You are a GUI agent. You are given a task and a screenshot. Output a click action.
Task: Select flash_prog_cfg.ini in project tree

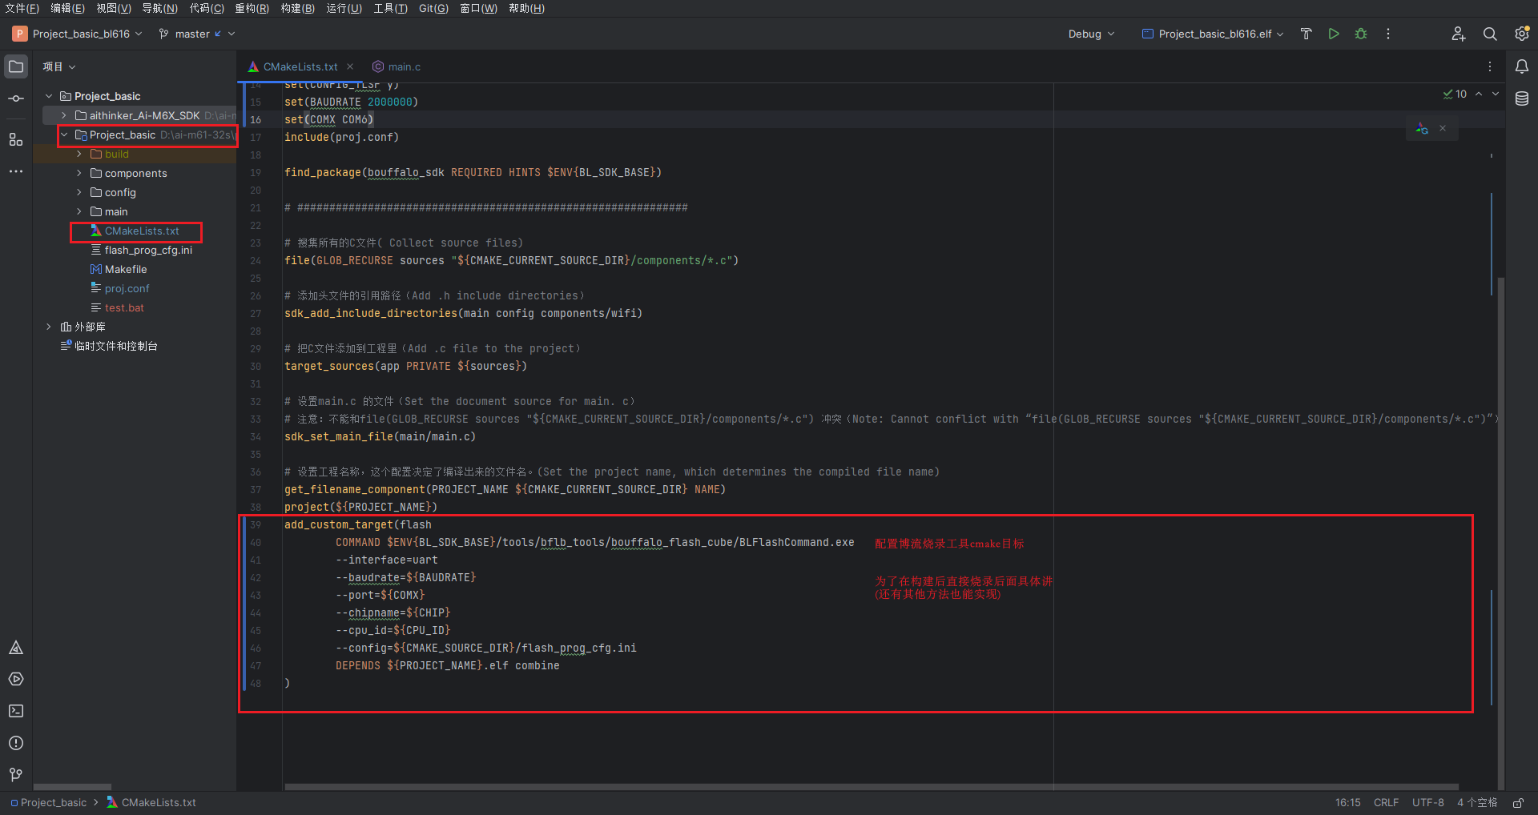(x=141, y=250)
